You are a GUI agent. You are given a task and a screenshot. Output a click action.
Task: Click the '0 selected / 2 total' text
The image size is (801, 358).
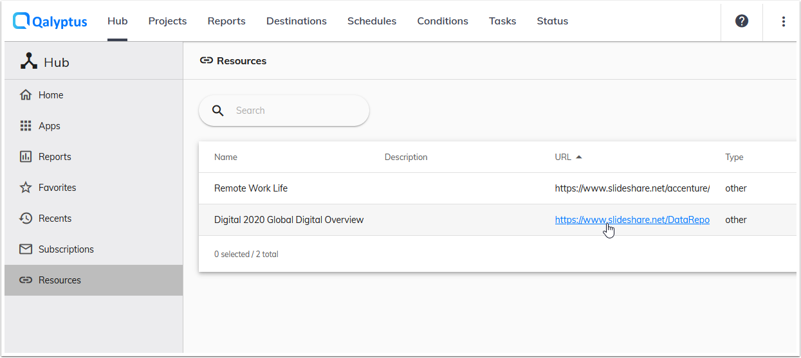pos(246,255)
